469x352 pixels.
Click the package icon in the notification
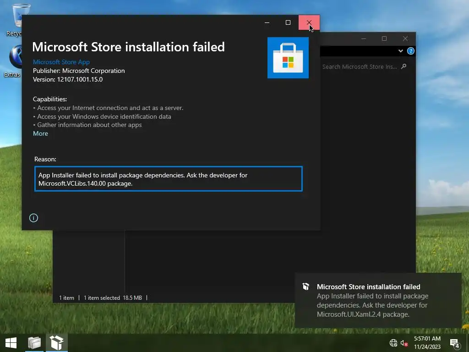click(305, 286)
